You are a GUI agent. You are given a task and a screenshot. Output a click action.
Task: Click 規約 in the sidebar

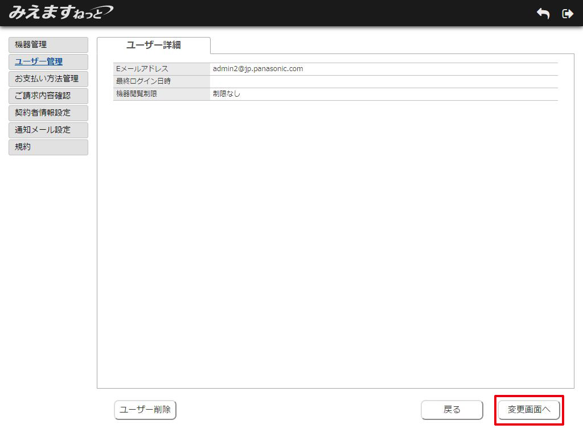[x=48, y=147]
